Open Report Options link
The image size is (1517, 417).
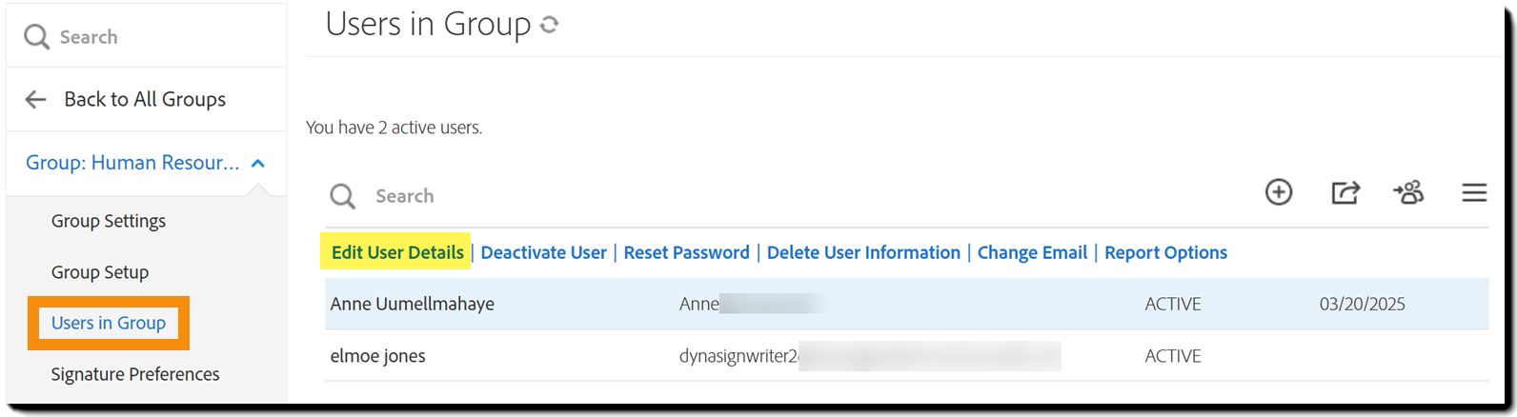point(1165,252)
